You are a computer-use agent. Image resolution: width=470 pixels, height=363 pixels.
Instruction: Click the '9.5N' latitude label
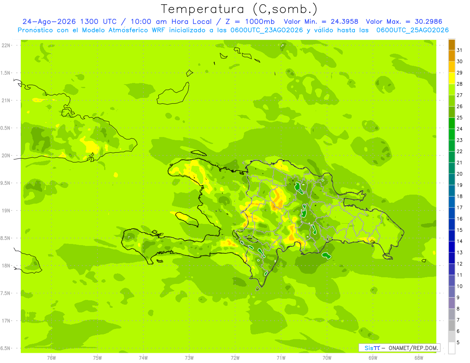pyautogui.click(x=6, y=183)
